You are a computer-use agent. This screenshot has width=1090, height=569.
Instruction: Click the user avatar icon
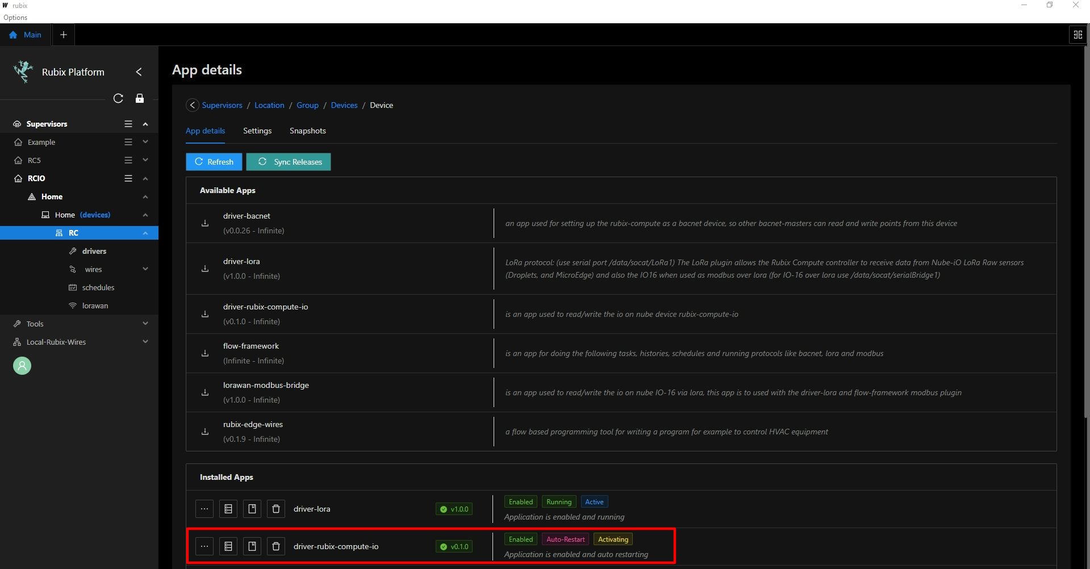22,366
